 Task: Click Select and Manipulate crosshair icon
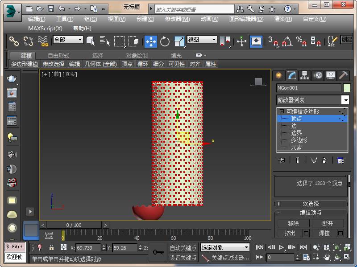(x=241, y=41)
